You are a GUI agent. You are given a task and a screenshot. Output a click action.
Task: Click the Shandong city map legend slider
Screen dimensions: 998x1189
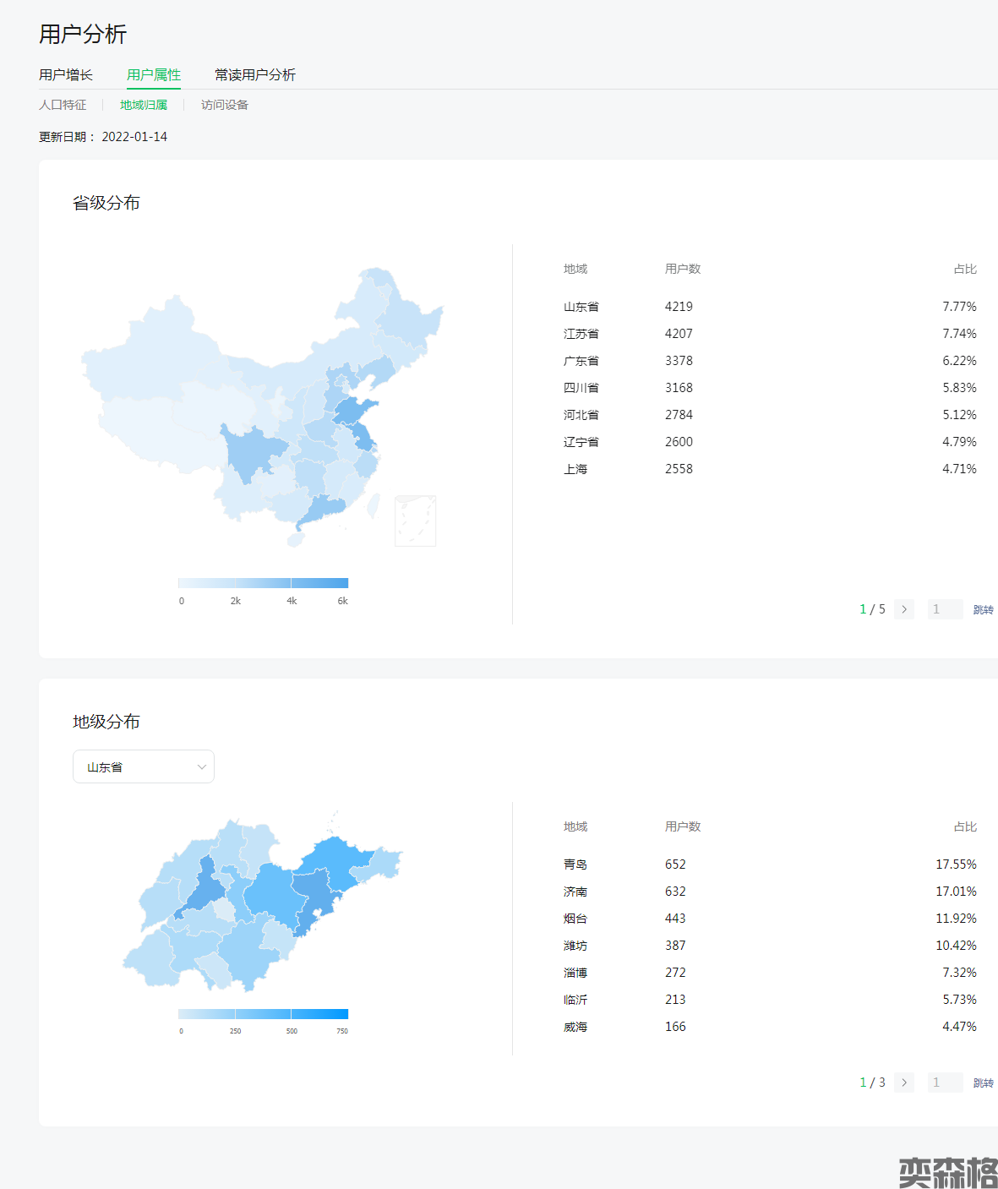coord(263,1014)
